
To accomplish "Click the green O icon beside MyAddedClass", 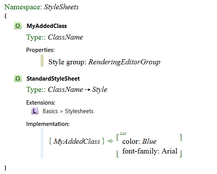I will [x=18, y=26].
